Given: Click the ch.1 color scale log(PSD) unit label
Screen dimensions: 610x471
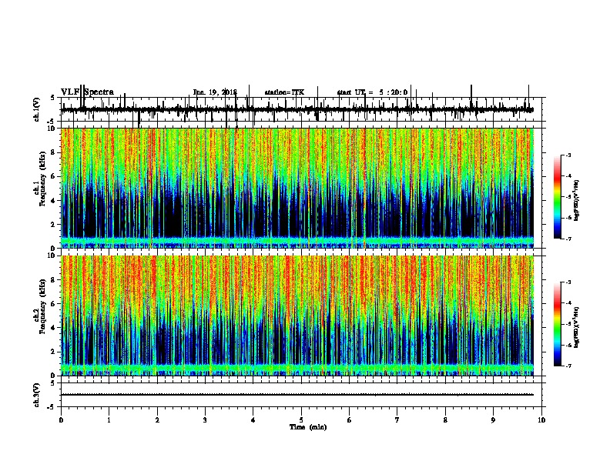Looking at the screenshot, I should 577,200.
